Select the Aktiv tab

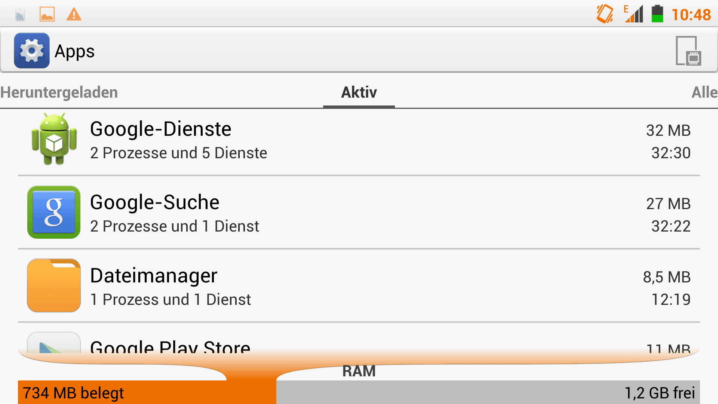[359, 92]
